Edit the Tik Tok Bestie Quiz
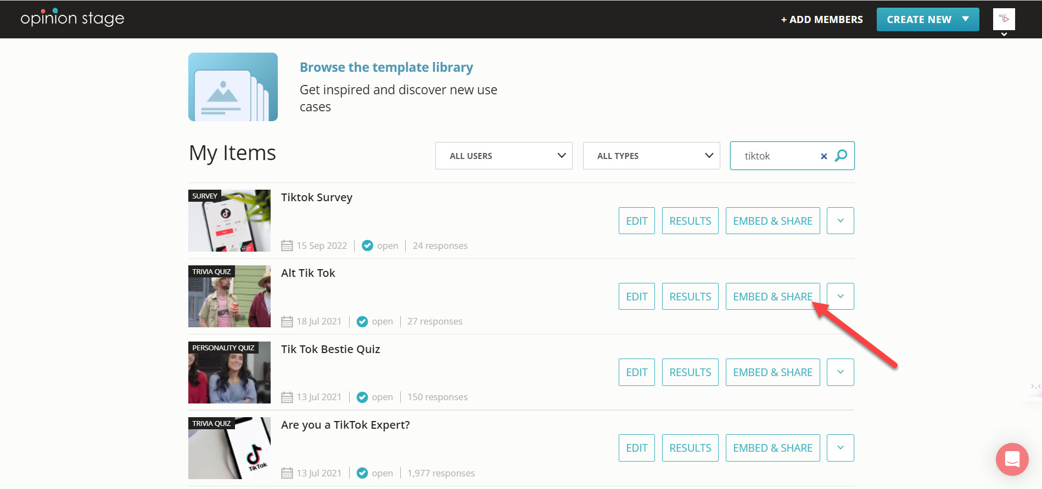Image resolution: width=1042 pixels, height=489 pixels. 636,372
